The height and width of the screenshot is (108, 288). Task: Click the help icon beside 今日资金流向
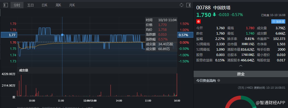pyautogui.click(x=219, y=80)
